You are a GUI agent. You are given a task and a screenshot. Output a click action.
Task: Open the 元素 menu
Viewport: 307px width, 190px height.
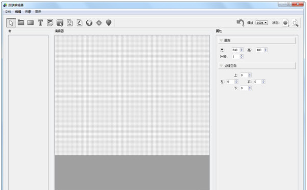[28, 12]
